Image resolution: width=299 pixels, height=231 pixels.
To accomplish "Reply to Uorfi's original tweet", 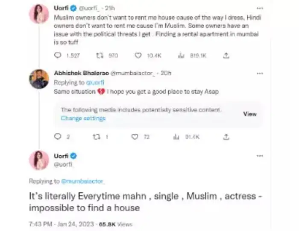I will tap(59, 55).
